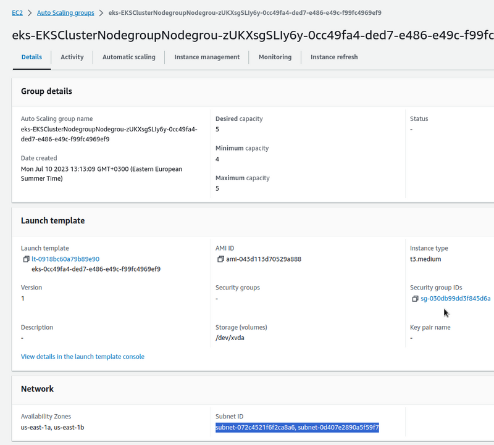Viewport: 494px width, 445px height.
Task: Click the Instance type value t3.medium
Action: [425, 259]
